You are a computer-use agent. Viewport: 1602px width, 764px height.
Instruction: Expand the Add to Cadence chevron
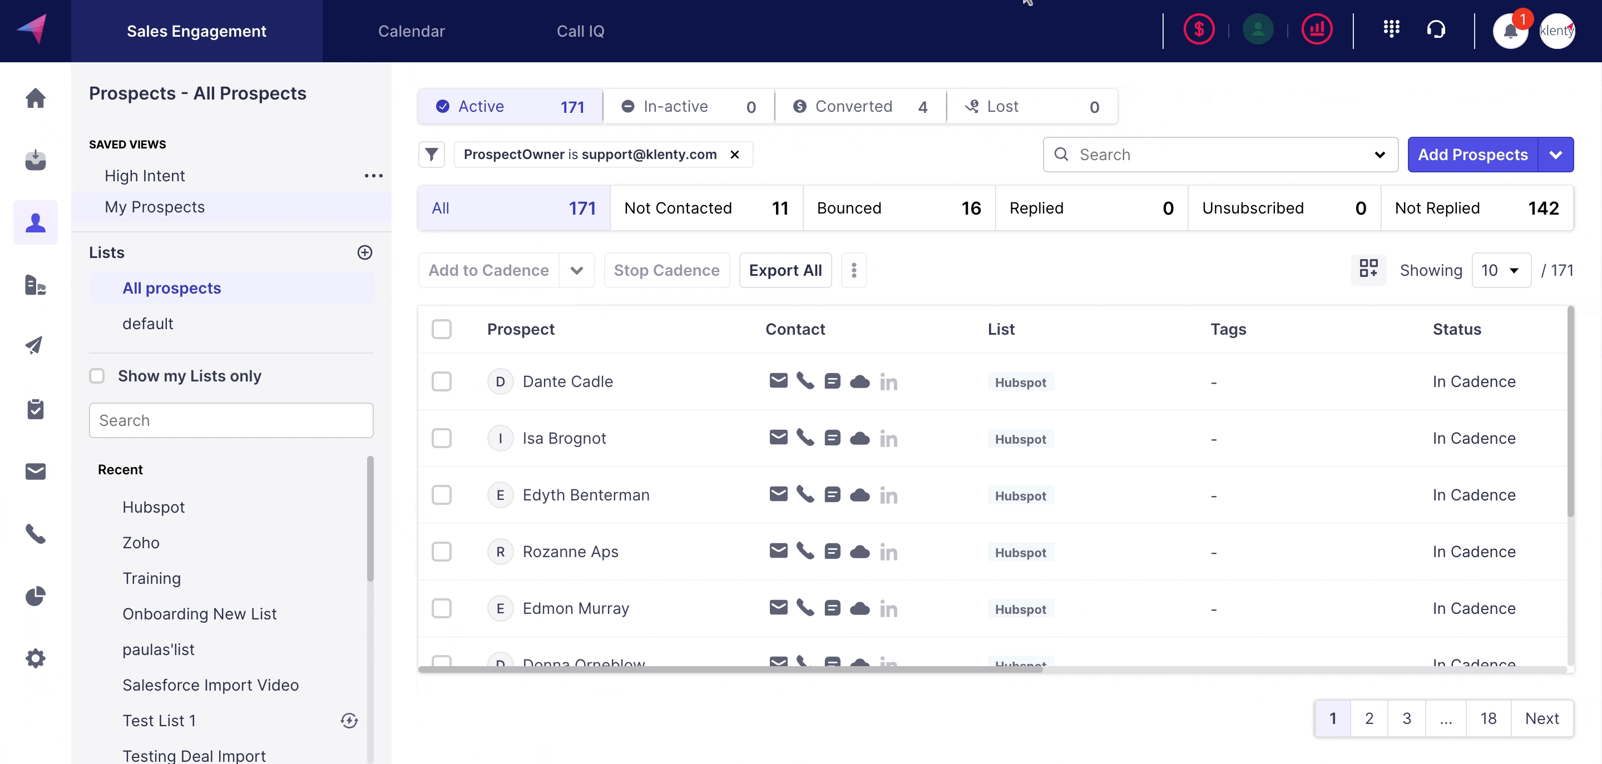coord(576,270)
